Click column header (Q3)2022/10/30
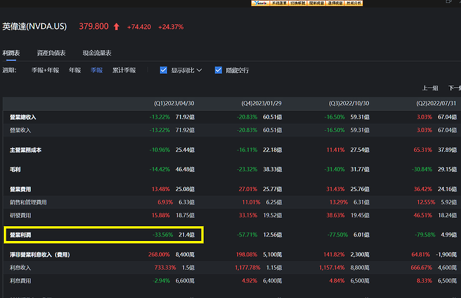 click(x=349, y=104)
